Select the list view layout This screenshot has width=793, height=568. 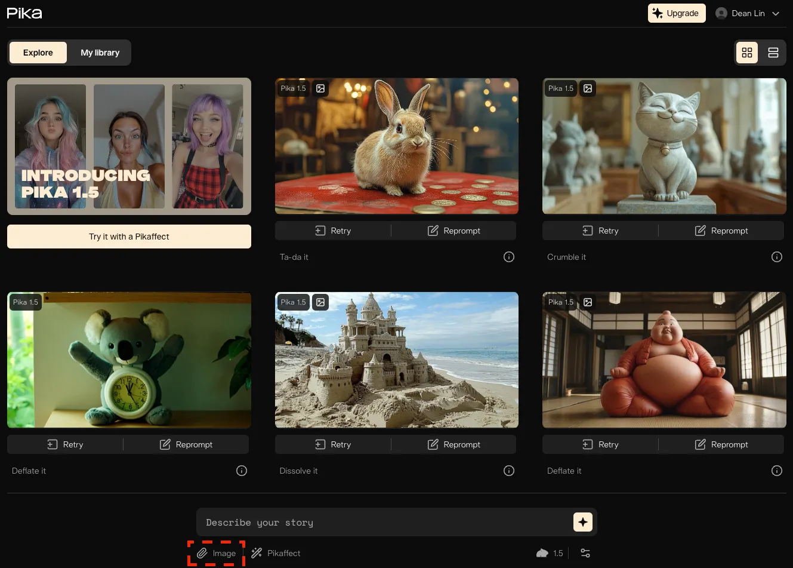[773, 53]
